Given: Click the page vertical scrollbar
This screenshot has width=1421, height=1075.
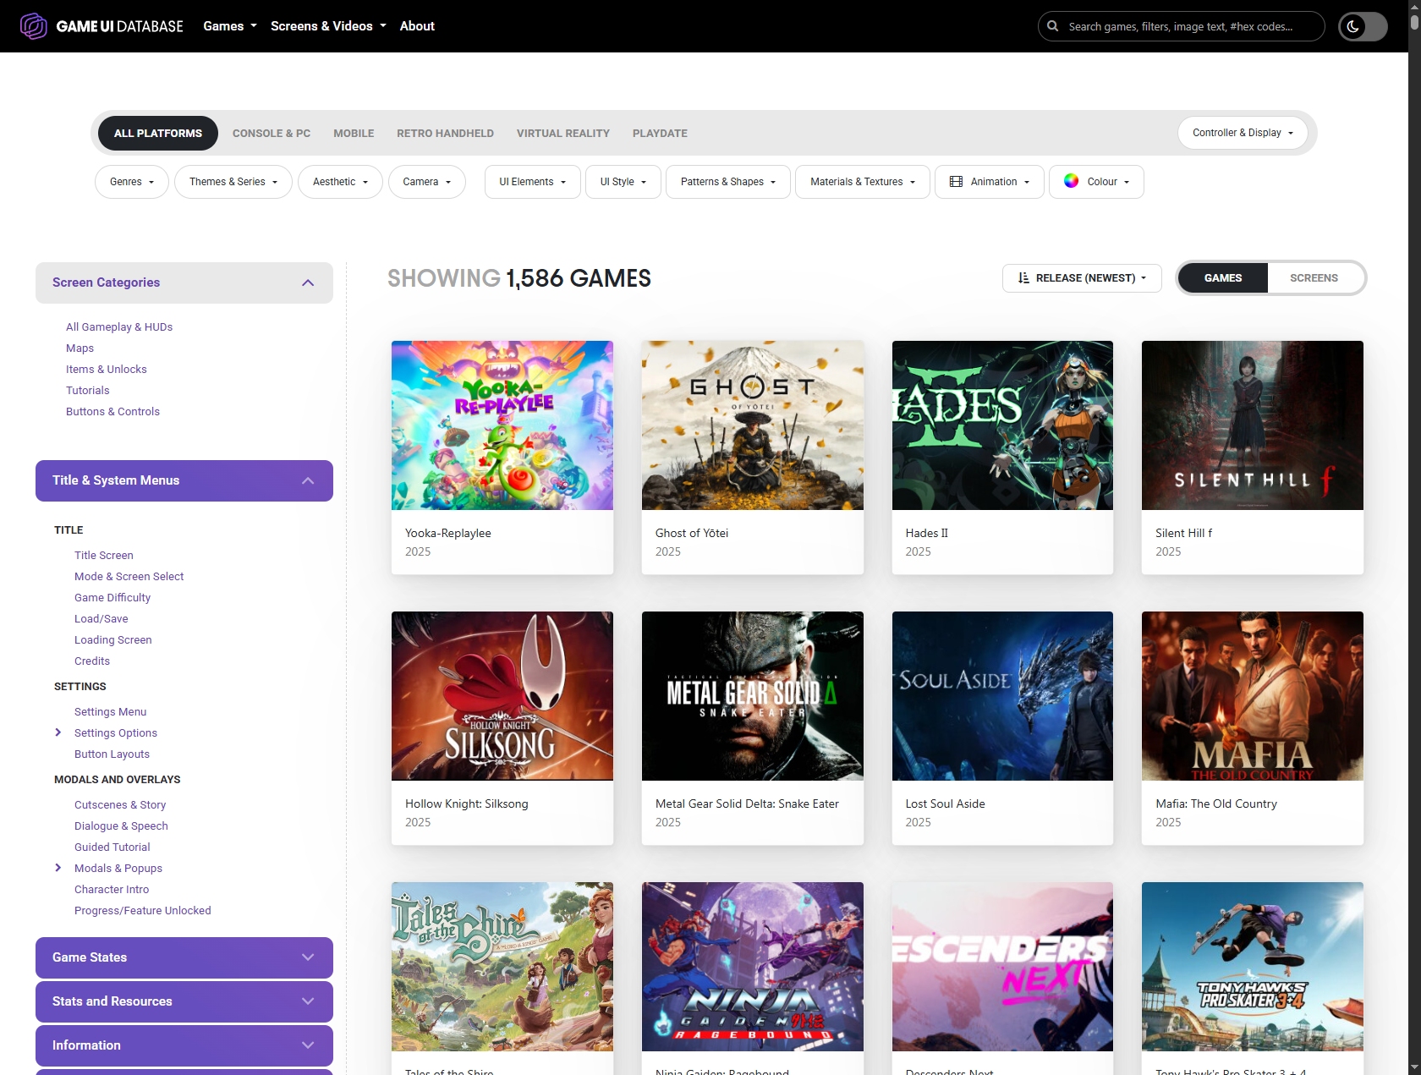Looking at the screenshot, I should coord(1414,507).
